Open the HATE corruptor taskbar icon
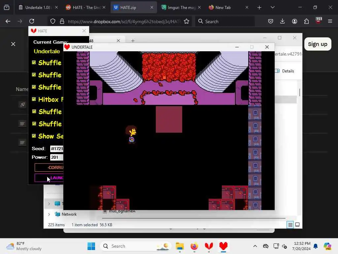Viewport: 338px width, 254px height. (209, 246)
